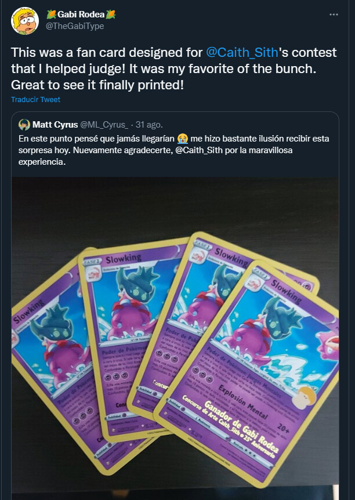The width and height of the screenshot is (355, 500).
Task: Click @Caith_Sith mention in the quoted tweet
Action: [x=199, y=150]
